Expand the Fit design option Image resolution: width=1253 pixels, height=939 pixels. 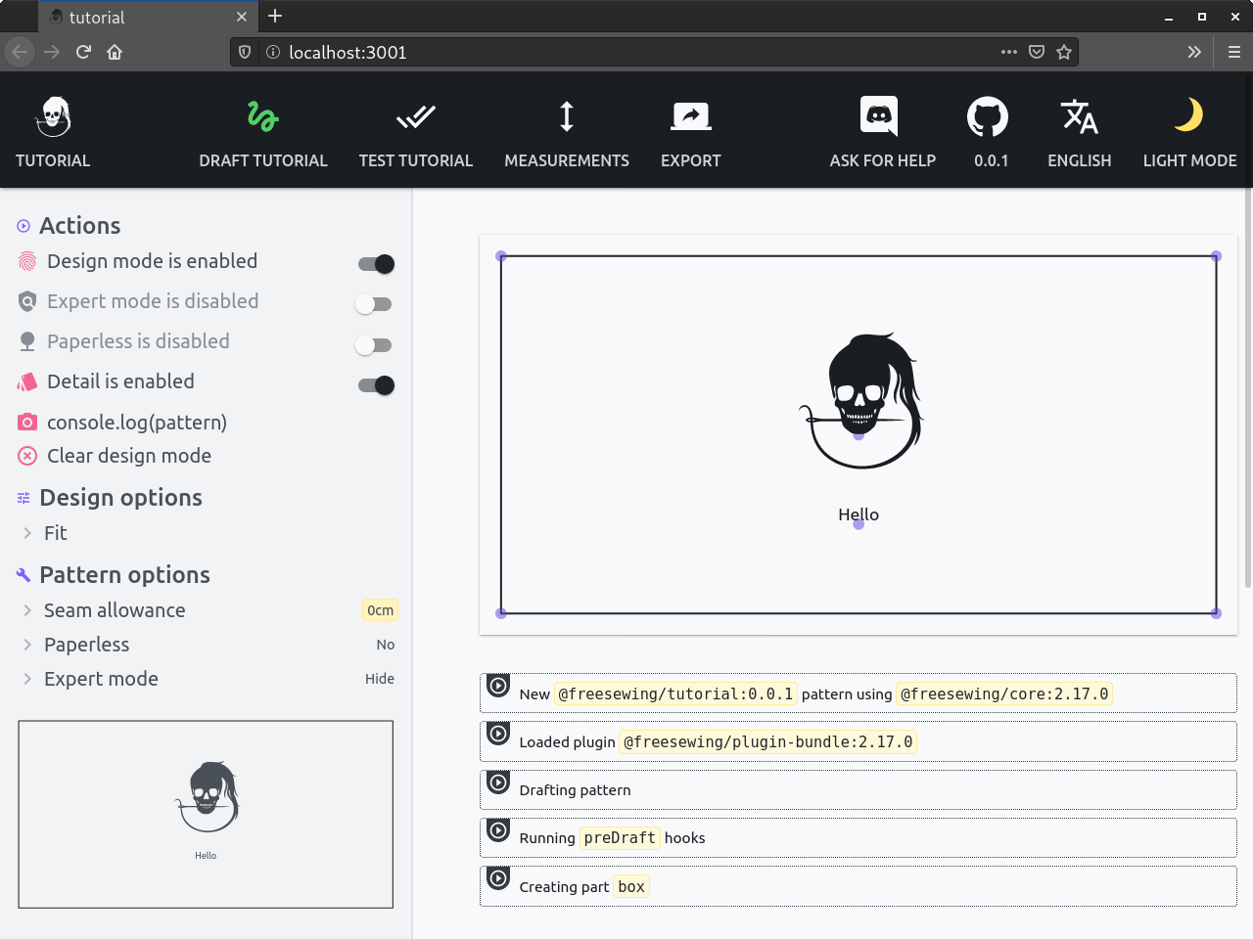point(206,533)
